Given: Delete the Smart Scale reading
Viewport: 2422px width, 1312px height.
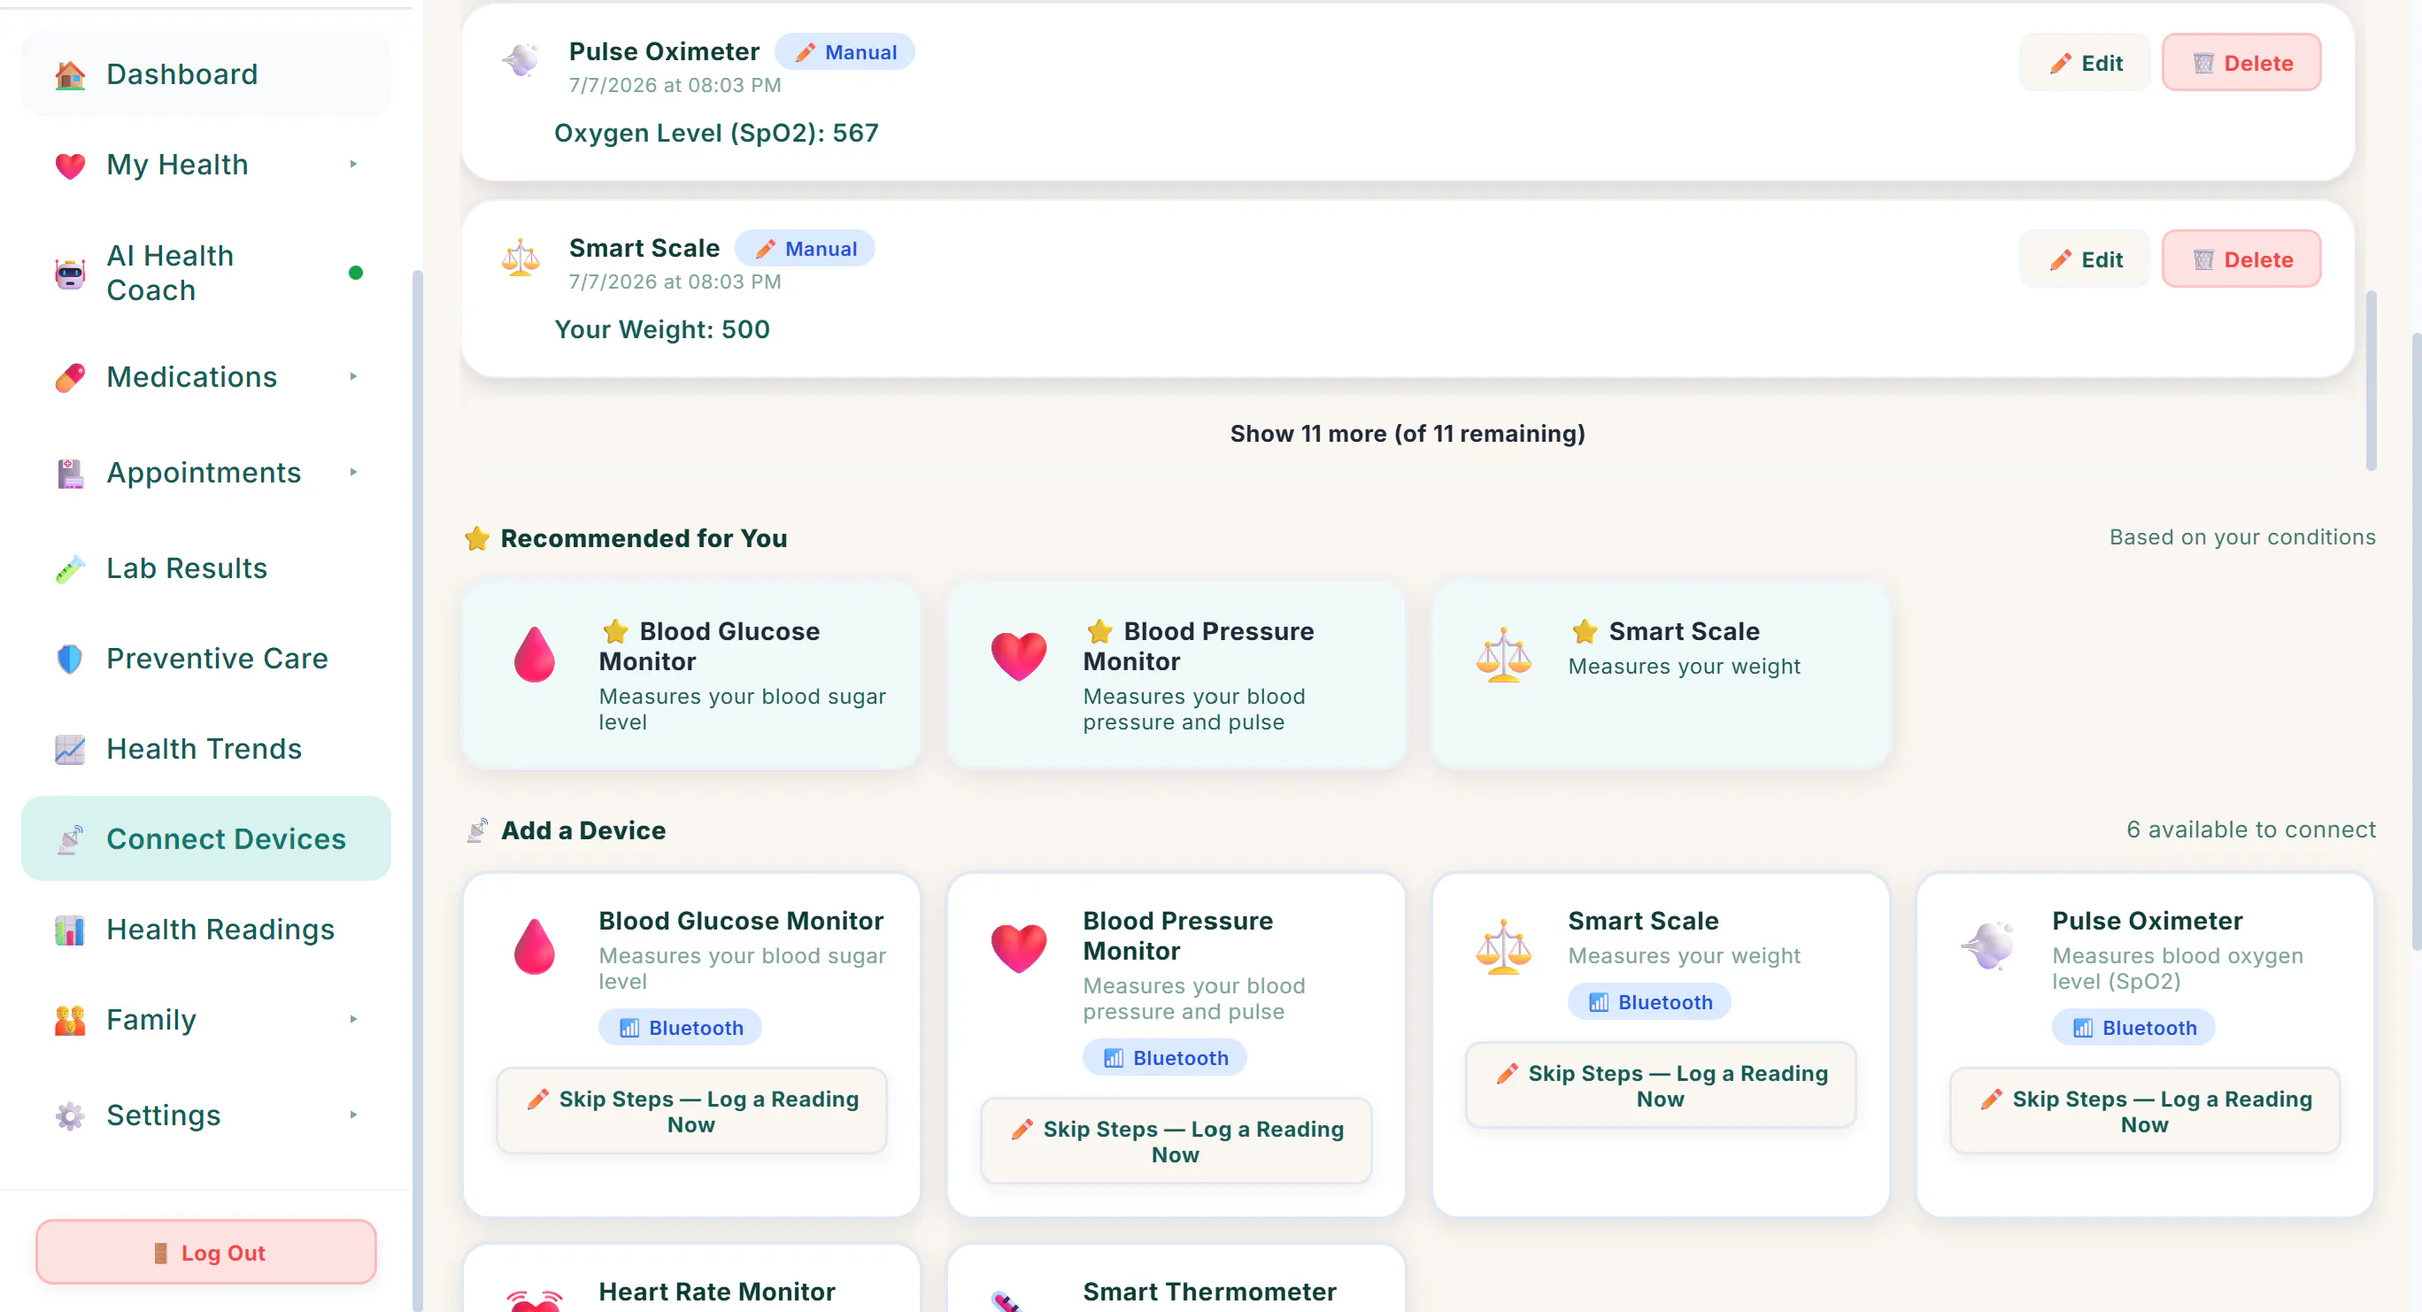Looking at the screenshot, I should tap(2241, 259).
